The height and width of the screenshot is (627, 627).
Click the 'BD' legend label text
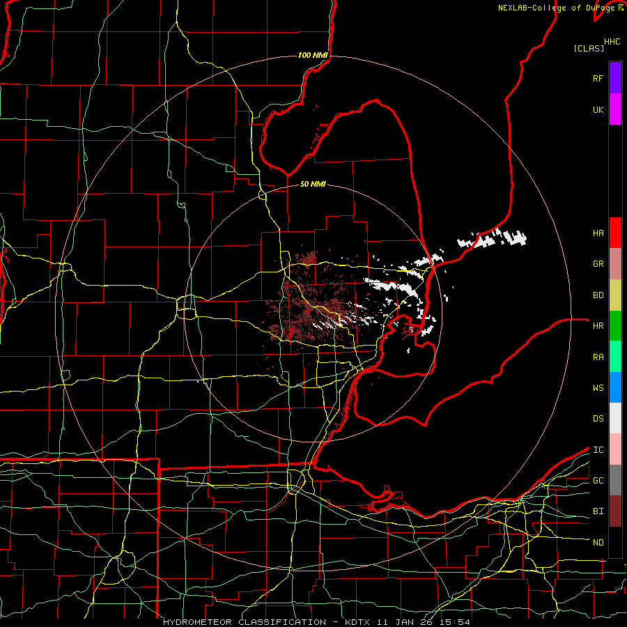tap(598, 295)
